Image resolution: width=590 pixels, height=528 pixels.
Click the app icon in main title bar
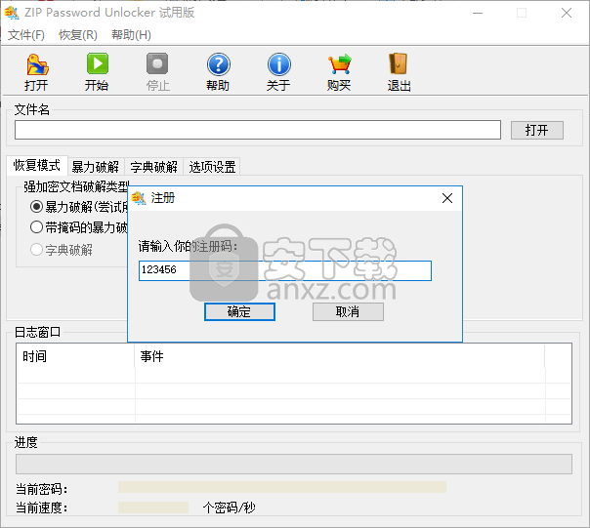[x=12, y=13]
